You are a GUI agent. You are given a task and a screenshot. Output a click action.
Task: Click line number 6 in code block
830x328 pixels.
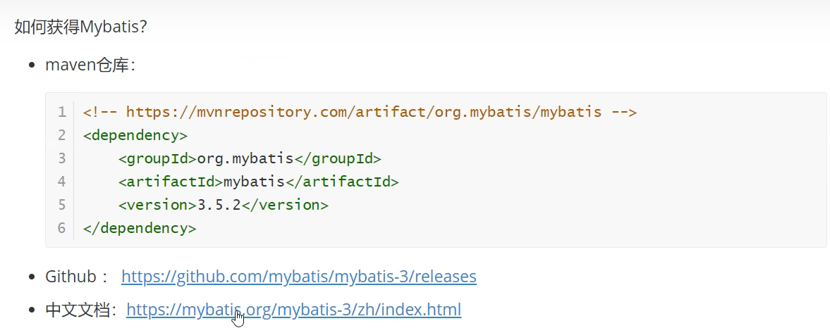click(x=62, y=228)
